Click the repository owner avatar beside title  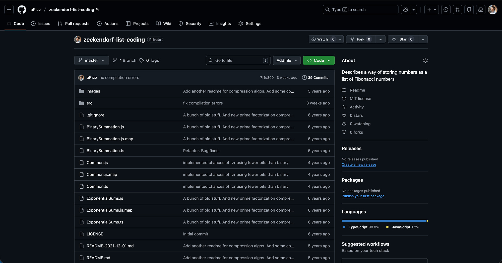78,40
